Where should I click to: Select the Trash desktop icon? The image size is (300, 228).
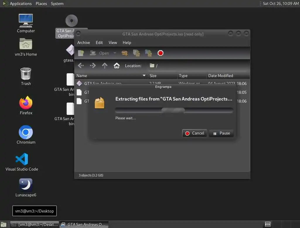pyautogui.click(x=26, y=76)
